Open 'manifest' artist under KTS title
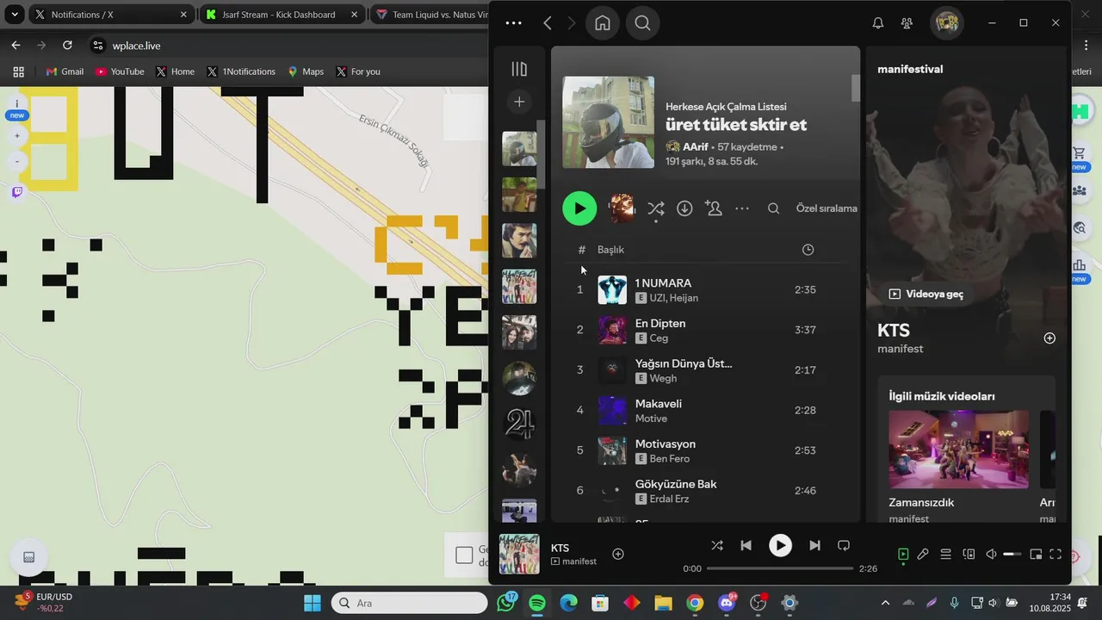Viewport: 1102px width, 620px height. point(901,349)
